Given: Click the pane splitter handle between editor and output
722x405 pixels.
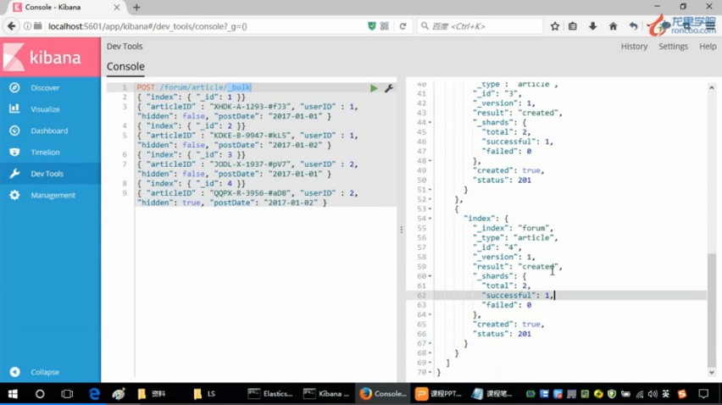Looking at the screenshot, I should coord(402,230).
